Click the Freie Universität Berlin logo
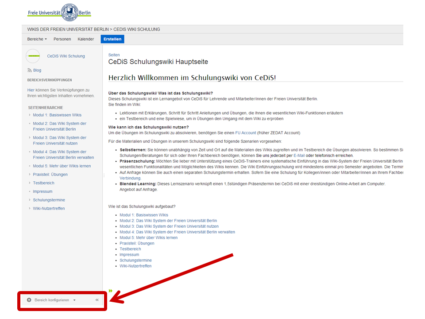425x319 pixels. (59, 12)
